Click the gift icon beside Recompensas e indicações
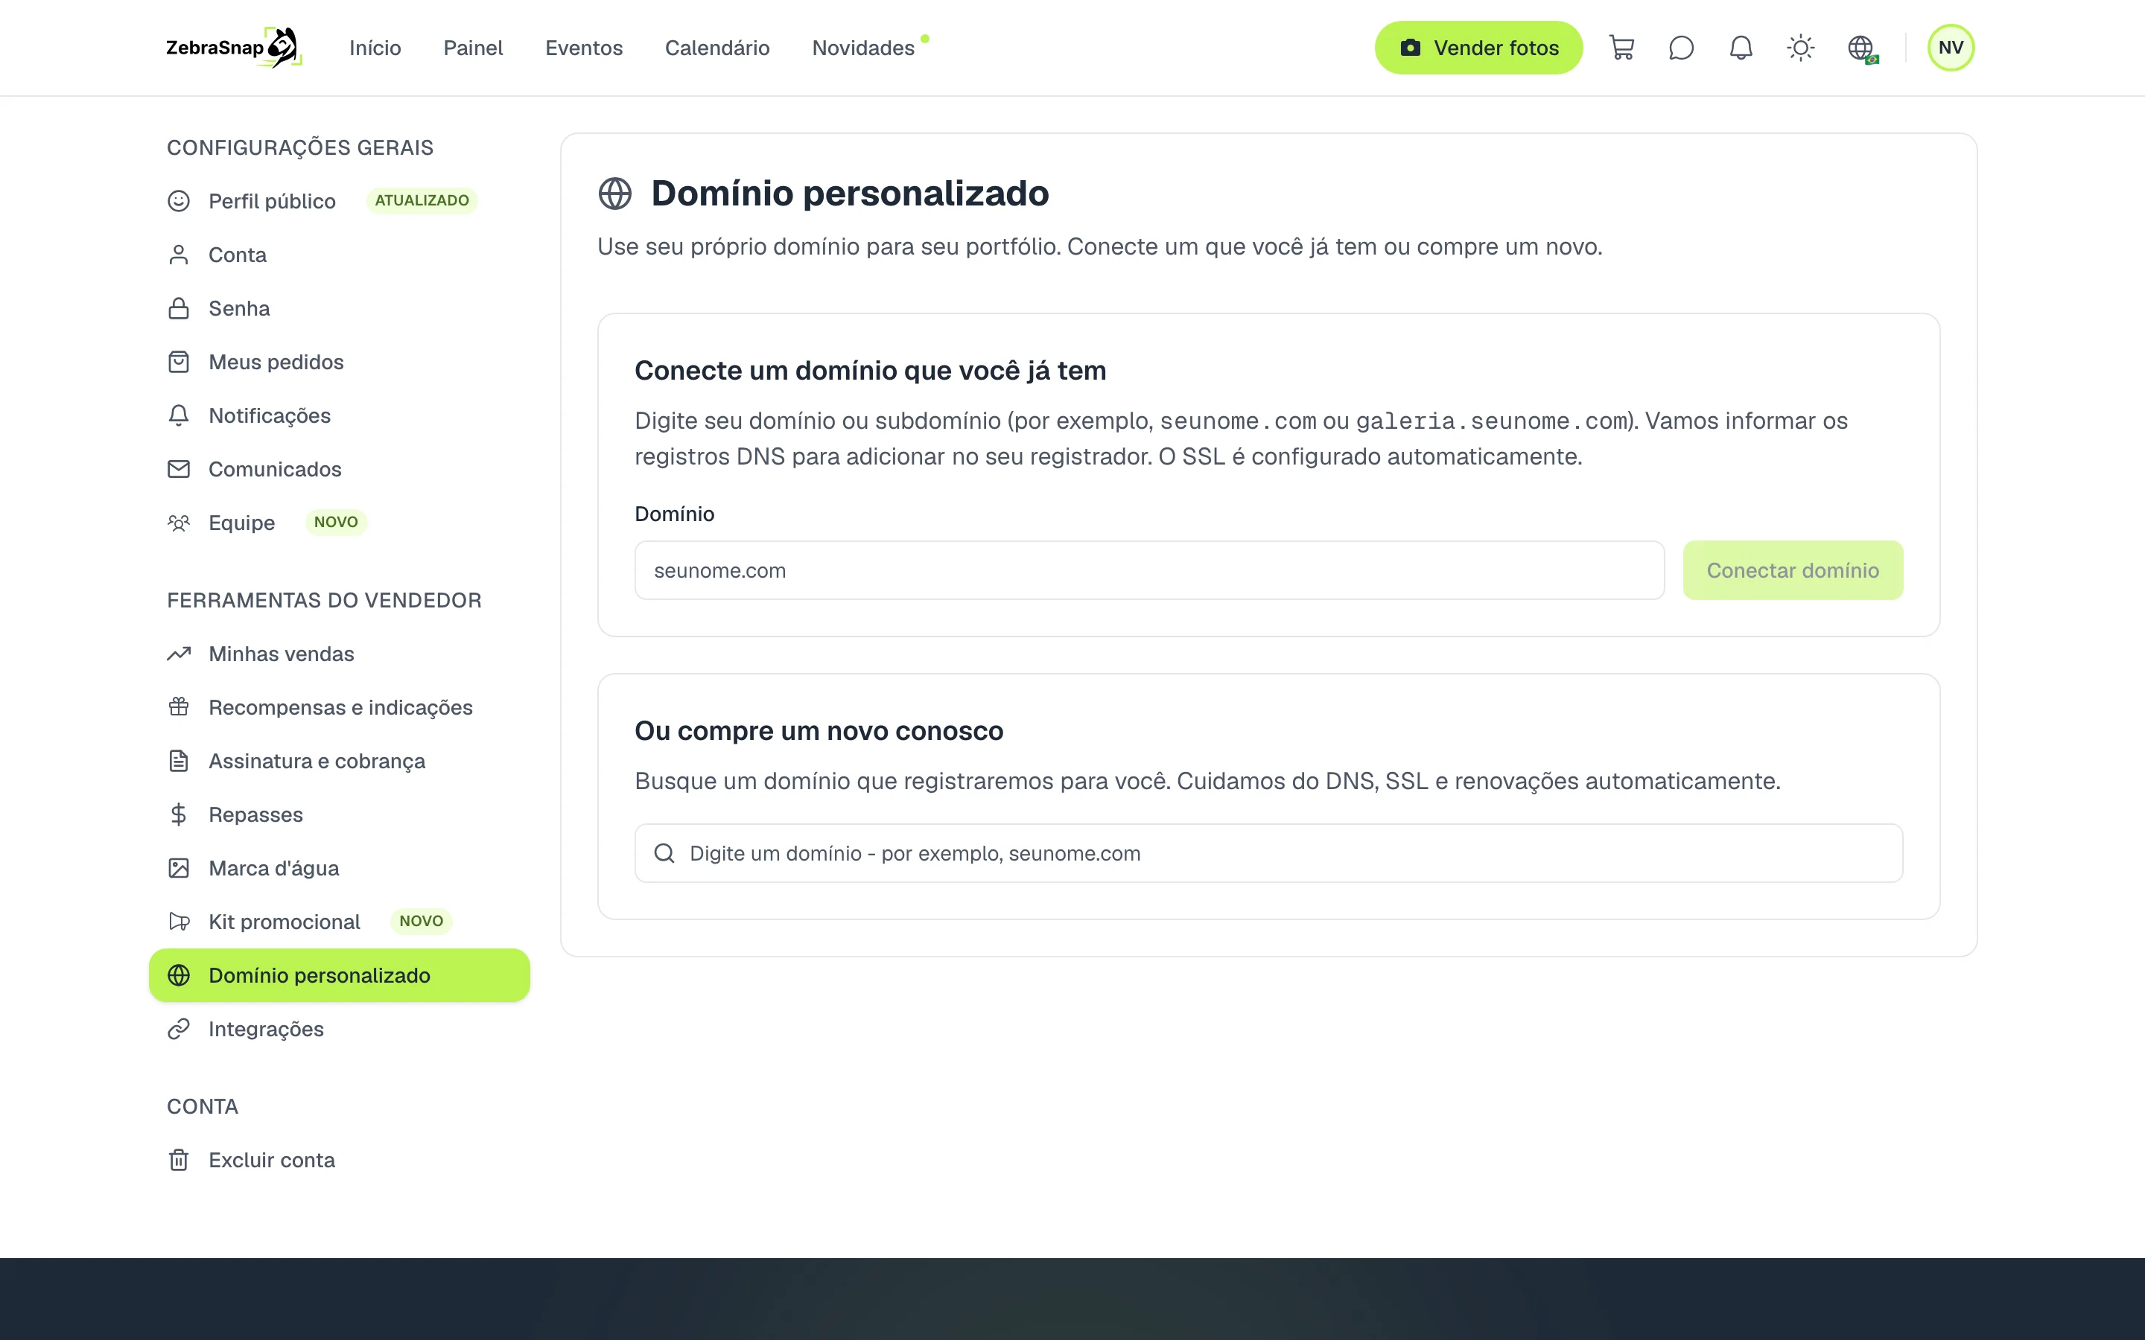Image resolution: width=2145 pixels, height=1340 pixels. pos(179,707)
